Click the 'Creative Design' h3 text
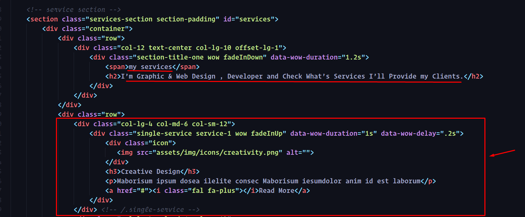This screenshot has height=217, width=525. pos(150,171)
